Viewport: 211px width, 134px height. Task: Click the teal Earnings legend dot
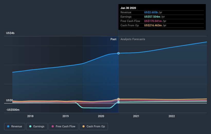tap(30, 126)
